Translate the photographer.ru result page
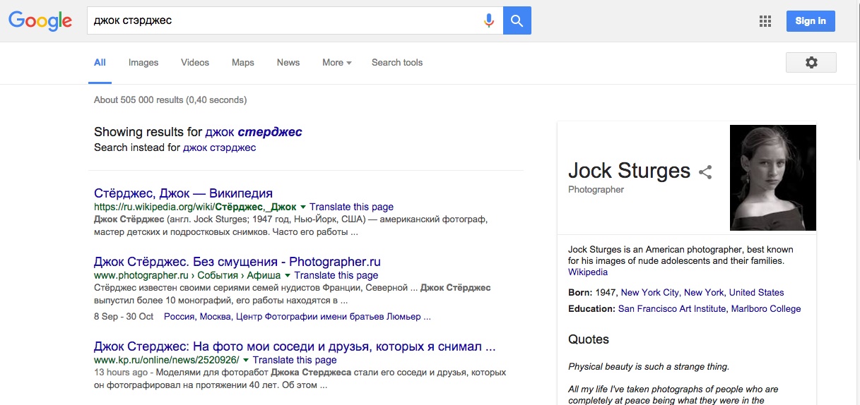The height and width of the screenshot is (405, 860). click(336, 275)
